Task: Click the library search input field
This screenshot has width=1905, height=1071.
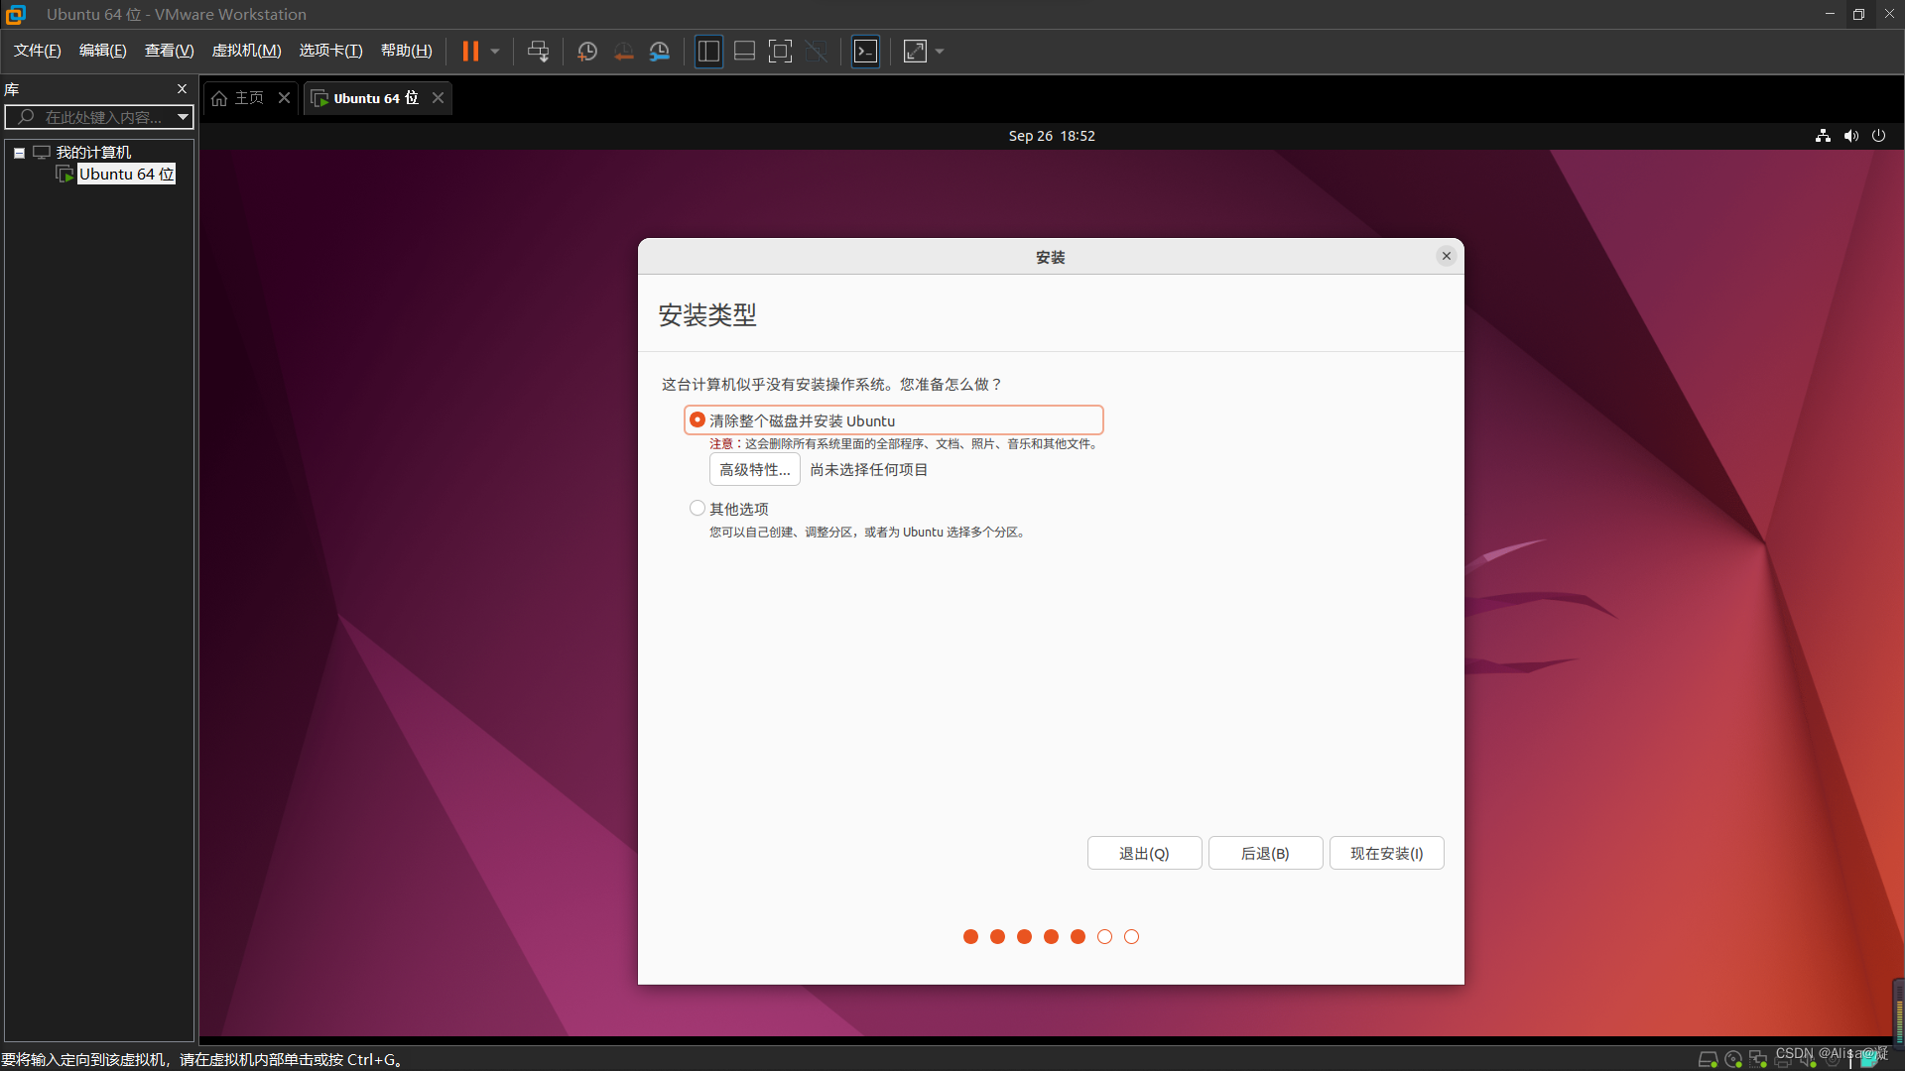Action: coord(99,117)
